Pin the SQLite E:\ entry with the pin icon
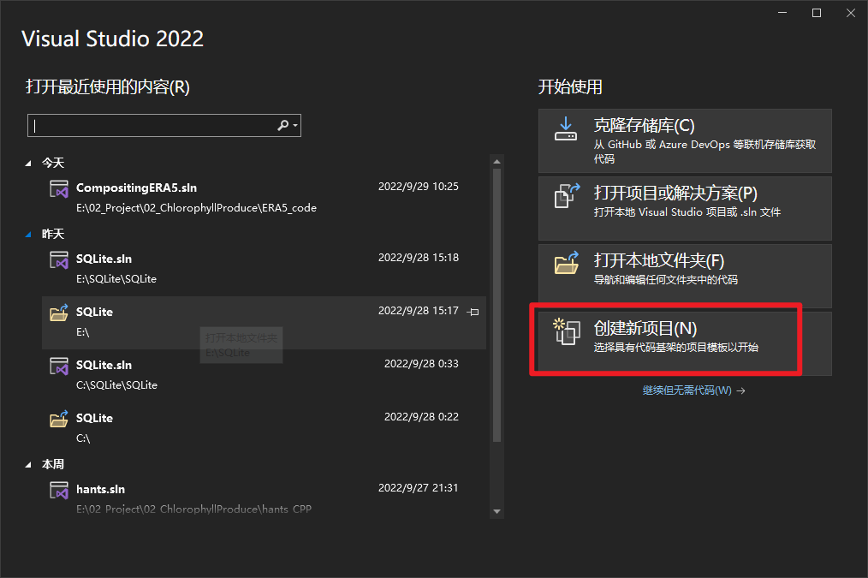Viewport: 868px width, 578px height. coord(473,312)
